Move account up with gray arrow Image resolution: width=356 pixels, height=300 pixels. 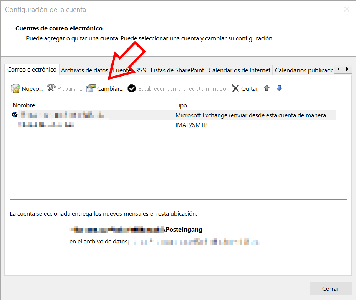267,88
